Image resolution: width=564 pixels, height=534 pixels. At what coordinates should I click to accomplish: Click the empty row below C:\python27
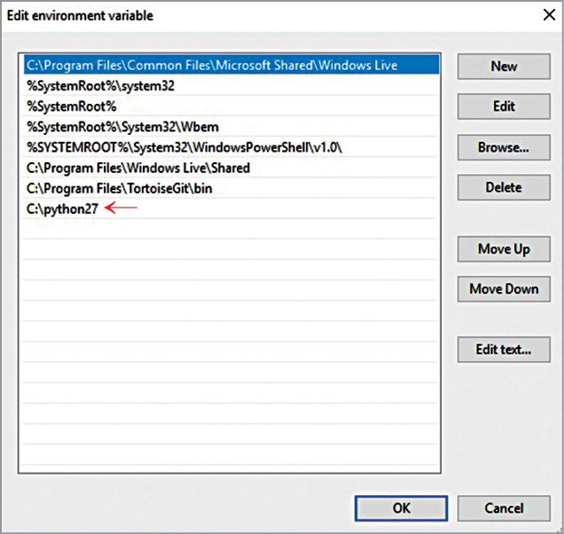[231, 229]
